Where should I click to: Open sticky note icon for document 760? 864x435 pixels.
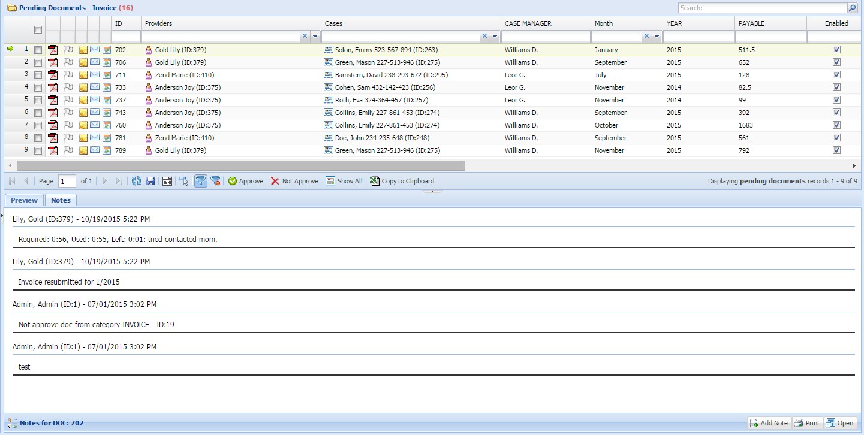click(x=83, y=125)
